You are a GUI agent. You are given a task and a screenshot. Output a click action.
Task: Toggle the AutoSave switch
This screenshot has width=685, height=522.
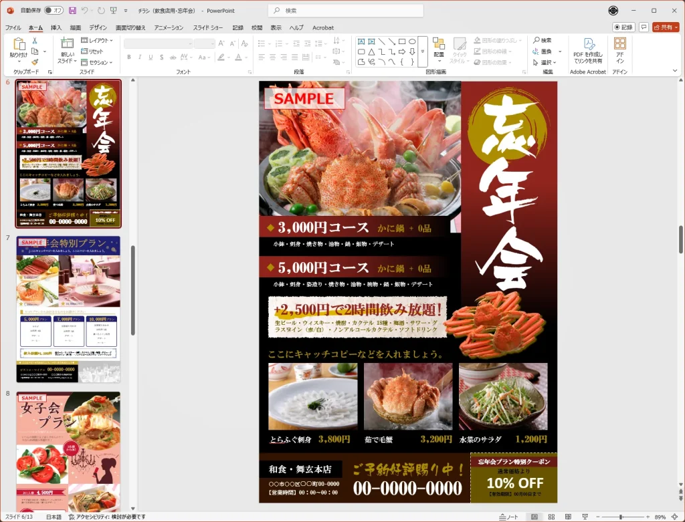pyautogui.click(x=55, y=11)
